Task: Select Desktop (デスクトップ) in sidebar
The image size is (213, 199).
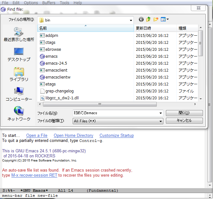Action: tap(19, 54)
